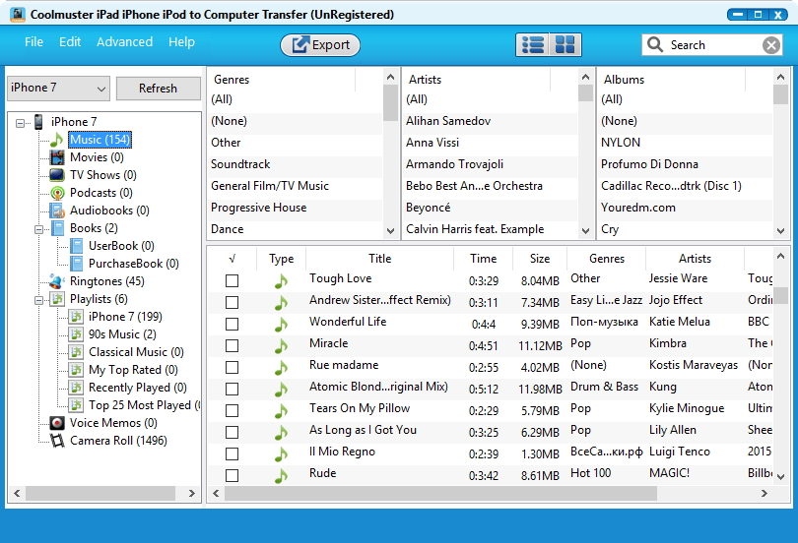
Task: Open the Podcasts icon in sidebar
Action: (57, 193)
